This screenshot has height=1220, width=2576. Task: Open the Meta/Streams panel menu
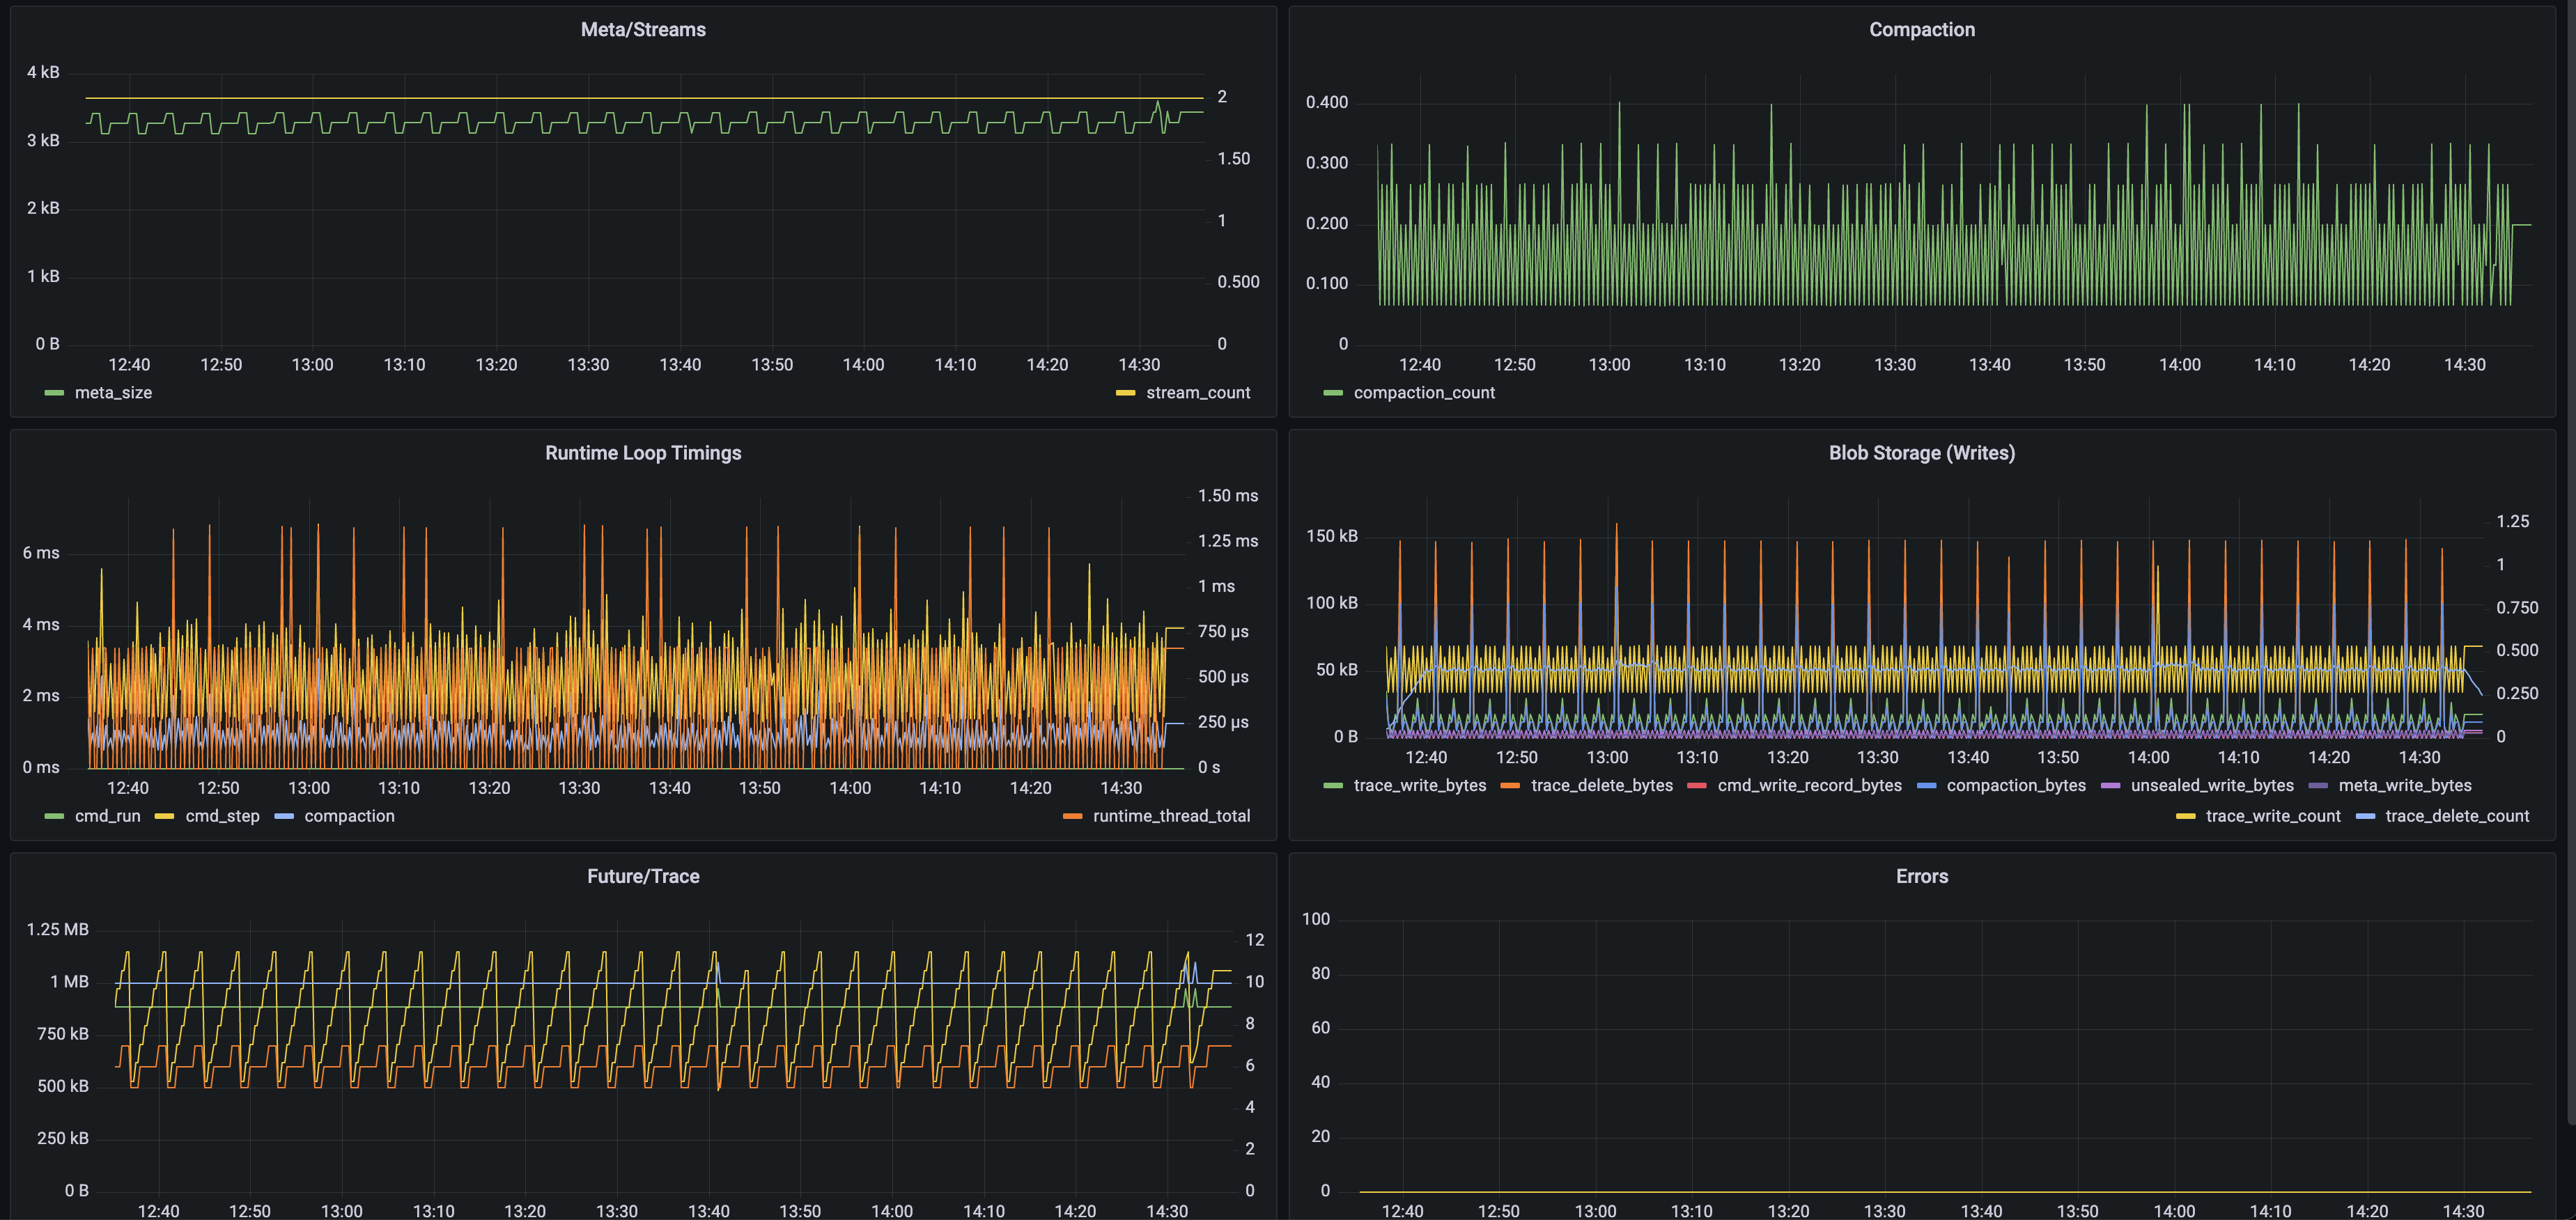click(643, 29)
